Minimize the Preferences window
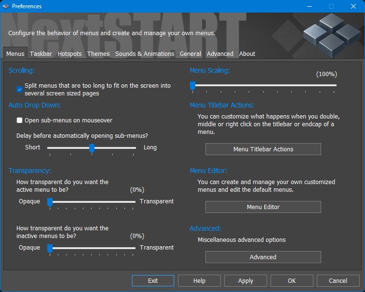Screen dimensions: 365x292 click(310, 6)
